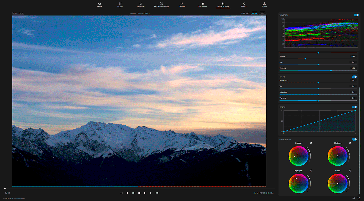Click the Saturation slider handle
The height and width of the screenshot is (201, 364).
318,95
